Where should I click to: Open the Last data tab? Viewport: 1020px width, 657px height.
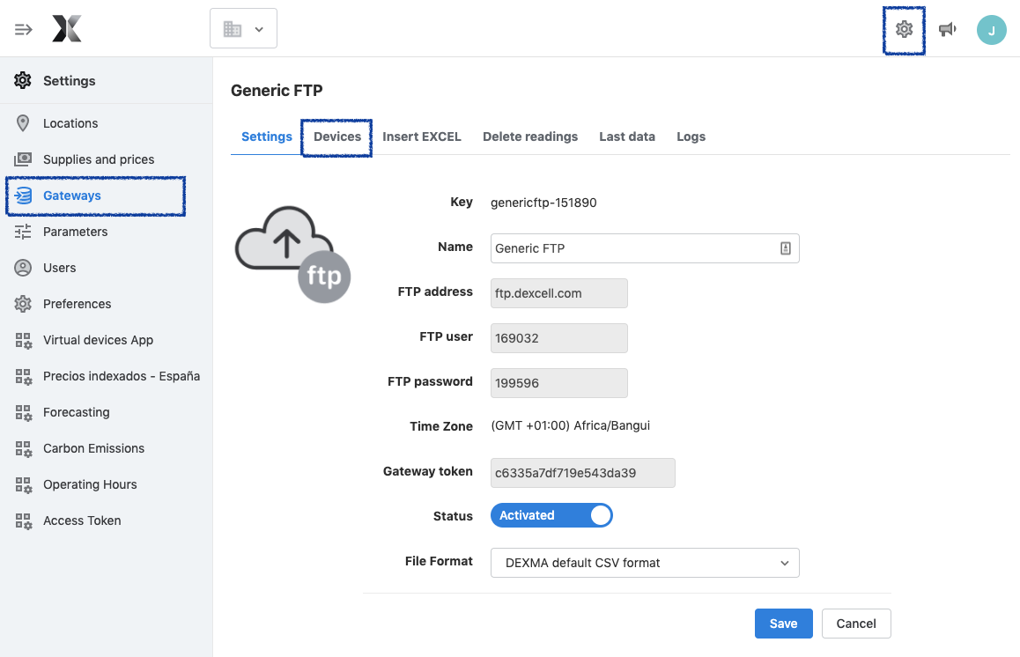pos(626,137)
